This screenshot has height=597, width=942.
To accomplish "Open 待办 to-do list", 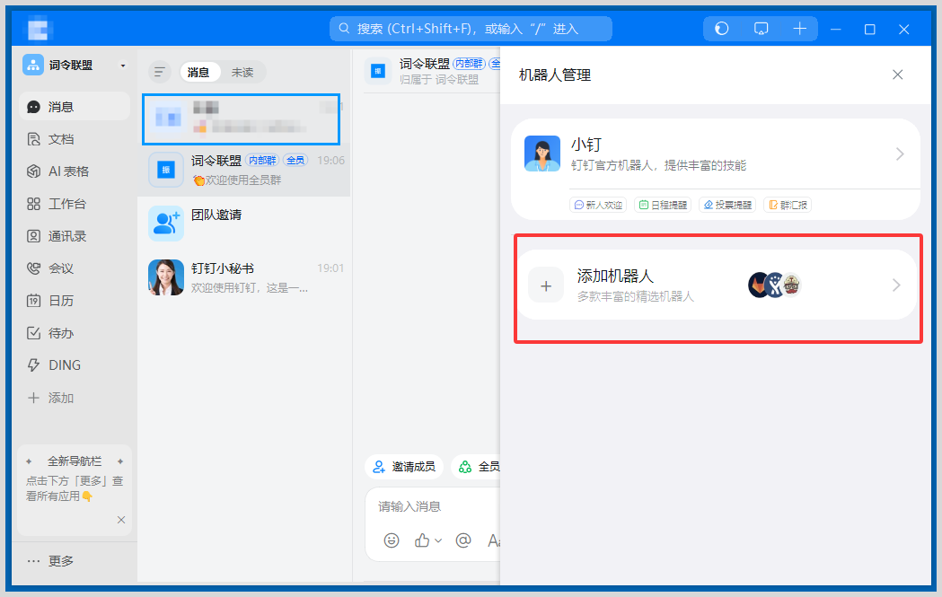I will pyautogui.click(x=60, y=333).
